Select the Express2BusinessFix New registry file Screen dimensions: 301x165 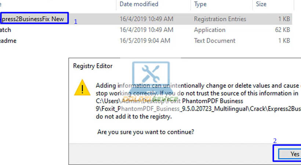pos(33,19)
